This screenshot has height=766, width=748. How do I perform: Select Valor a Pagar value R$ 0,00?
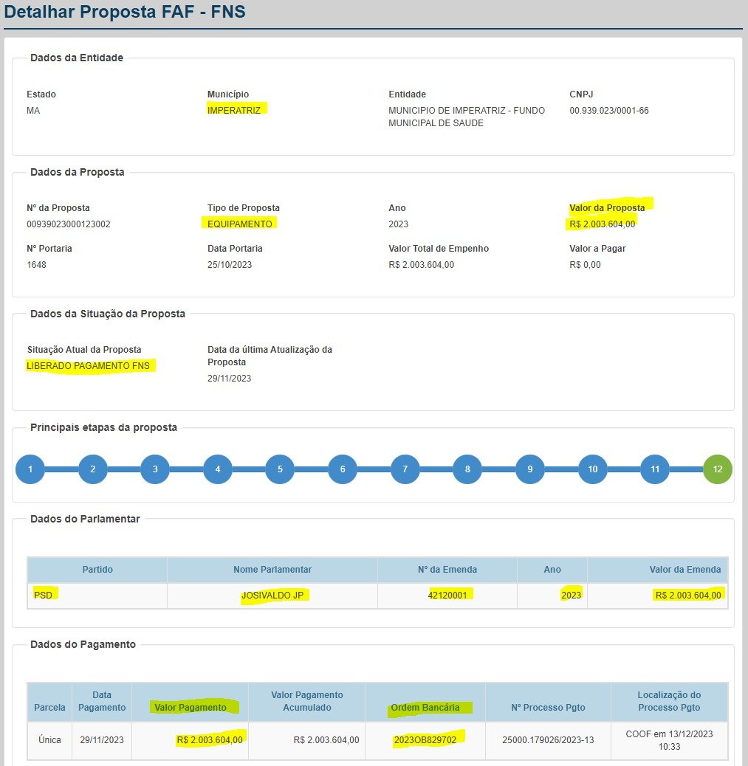(x=585, y=265)
